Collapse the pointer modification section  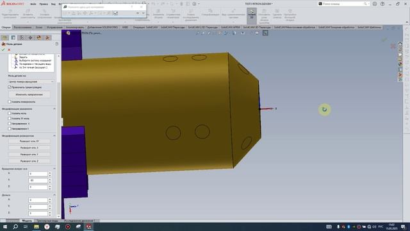[x=54, y=108]
